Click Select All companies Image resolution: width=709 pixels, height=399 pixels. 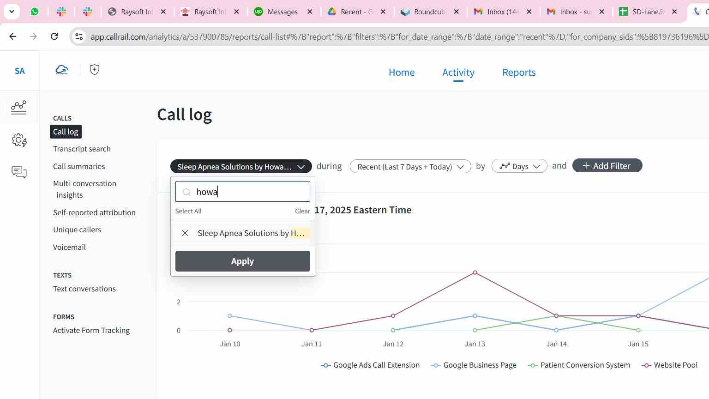188,211
